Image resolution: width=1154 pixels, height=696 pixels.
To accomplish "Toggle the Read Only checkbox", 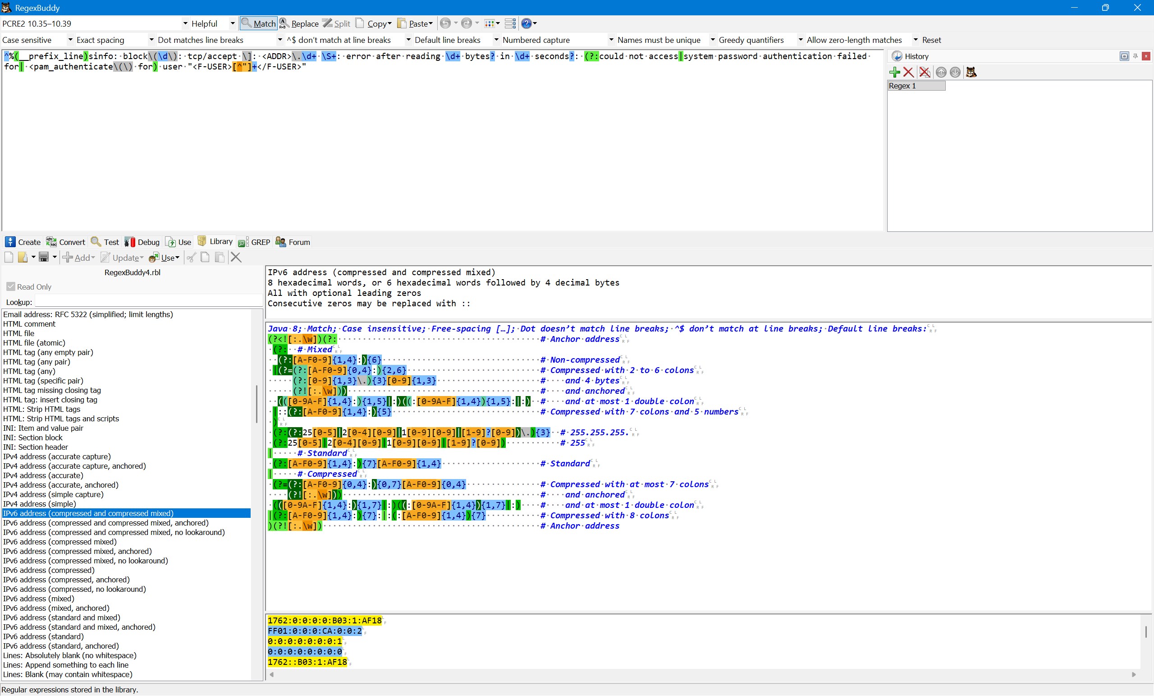I will click(x=11, y=287).
